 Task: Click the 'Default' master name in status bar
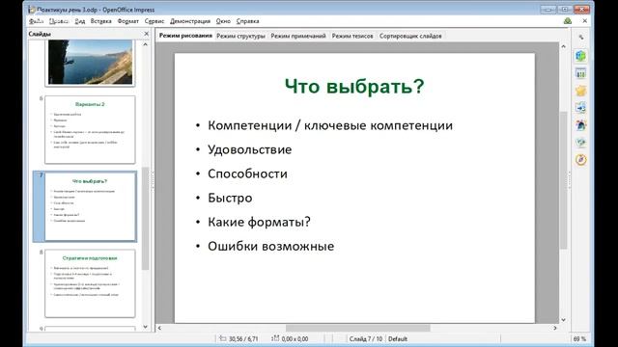pos(397,338)
